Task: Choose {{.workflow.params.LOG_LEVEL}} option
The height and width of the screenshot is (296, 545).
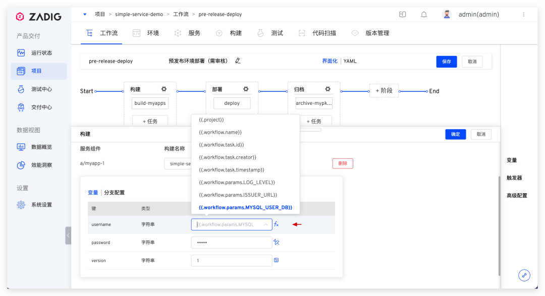Action: [x=246, y=183]
